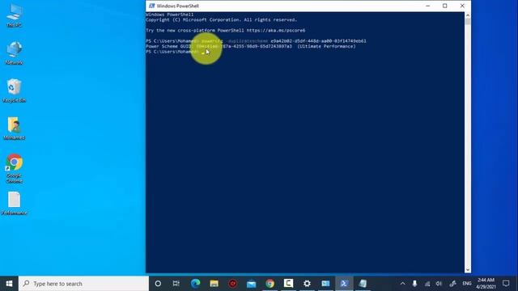The height and width of the screenshot is (291, 518).
Task: Open File Explorer from the taskbar
Action: coord(214,284)
